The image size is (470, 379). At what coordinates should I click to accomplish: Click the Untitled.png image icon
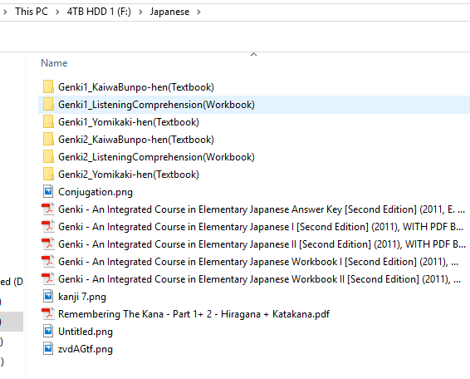tap(48, 331)
